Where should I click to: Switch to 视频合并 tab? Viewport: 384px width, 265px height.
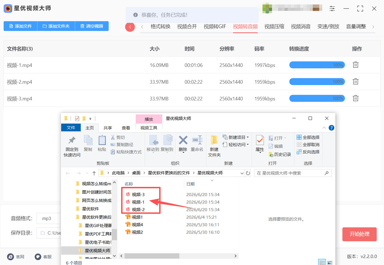(x=187, y=26)
